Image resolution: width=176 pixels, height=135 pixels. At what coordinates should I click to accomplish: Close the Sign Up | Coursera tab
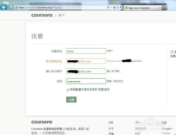160,8
